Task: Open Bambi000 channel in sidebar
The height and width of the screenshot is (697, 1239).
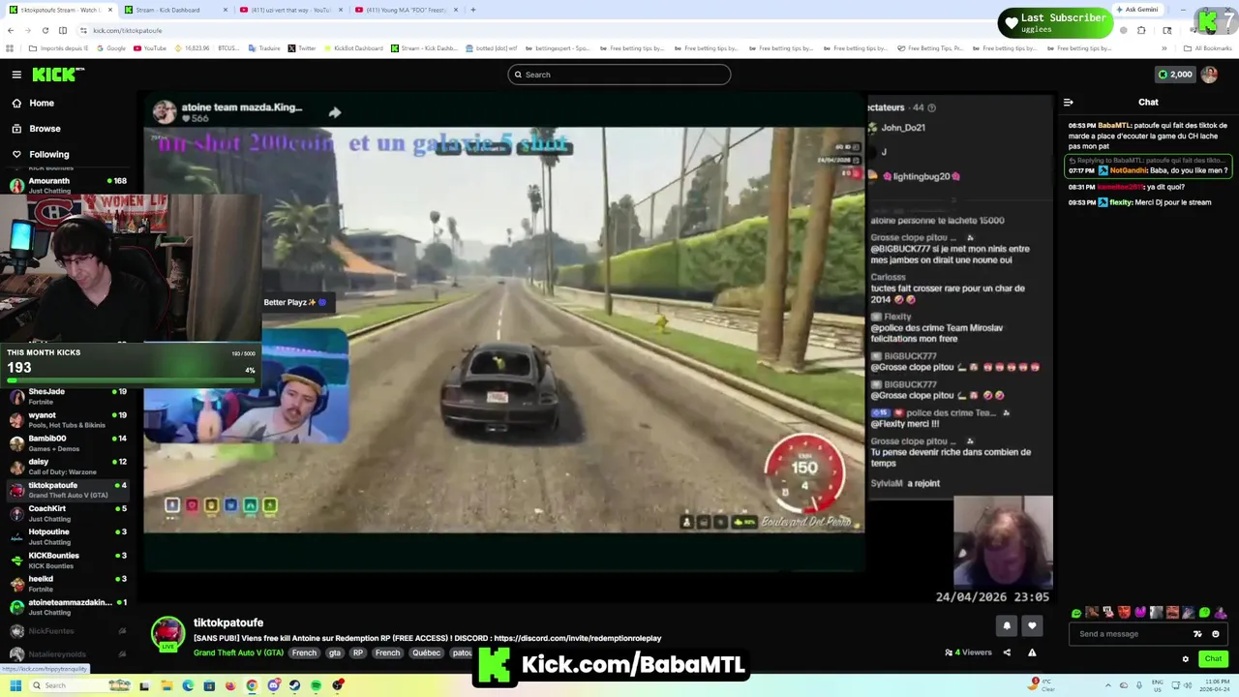Action: point(69,442)
